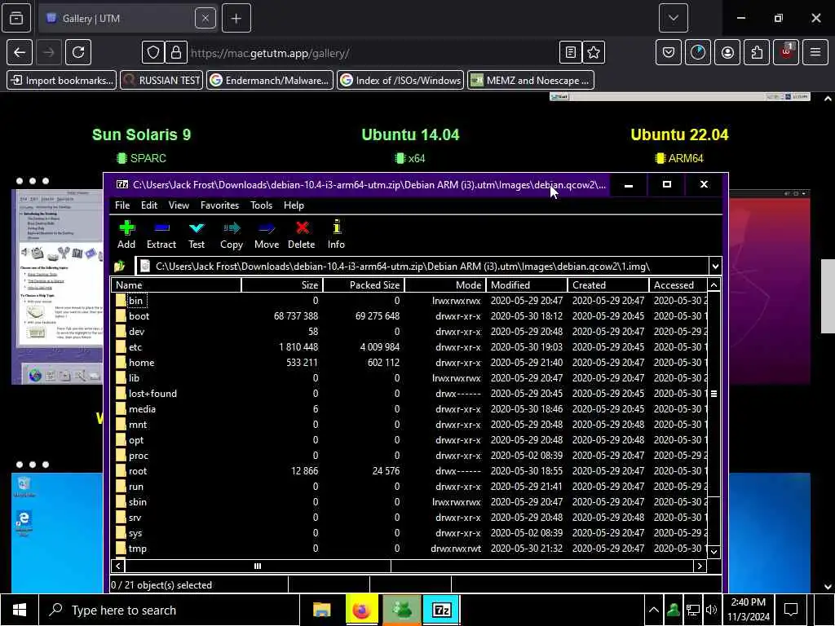Open Firefox extensions puzzle icon

(757, 52)
